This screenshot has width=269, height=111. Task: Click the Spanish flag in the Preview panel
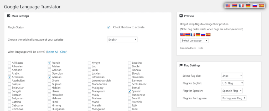[x=208, y=35]
